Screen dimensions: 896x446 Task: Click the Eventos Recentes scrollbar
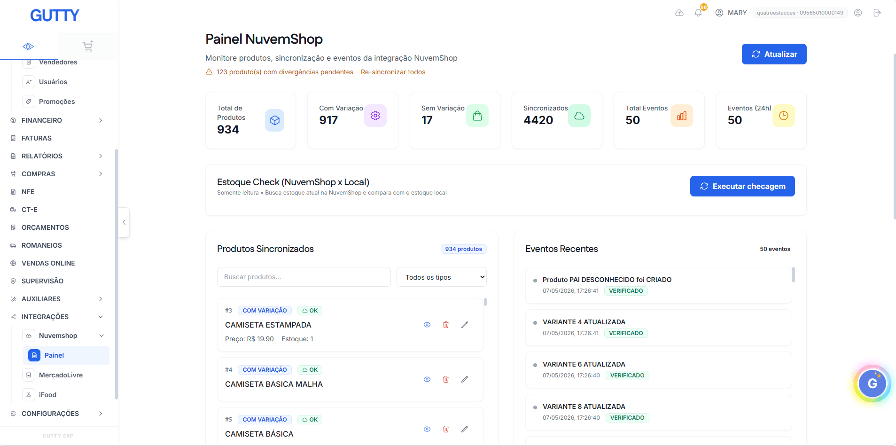click(794, 274)
